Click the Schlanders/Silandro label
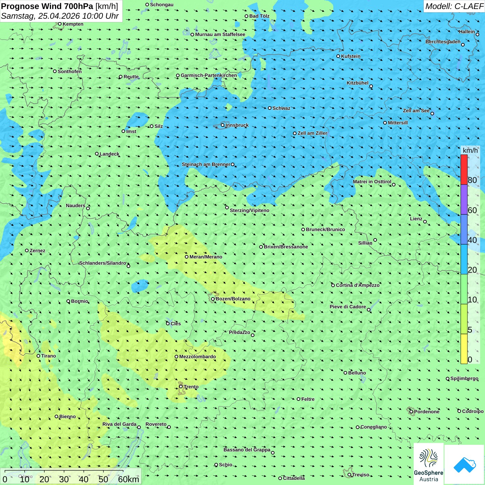 click(x=103, y=263)
